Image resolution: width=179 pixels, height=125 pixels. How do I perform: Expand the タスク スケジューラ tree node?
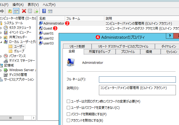point(1,28)
